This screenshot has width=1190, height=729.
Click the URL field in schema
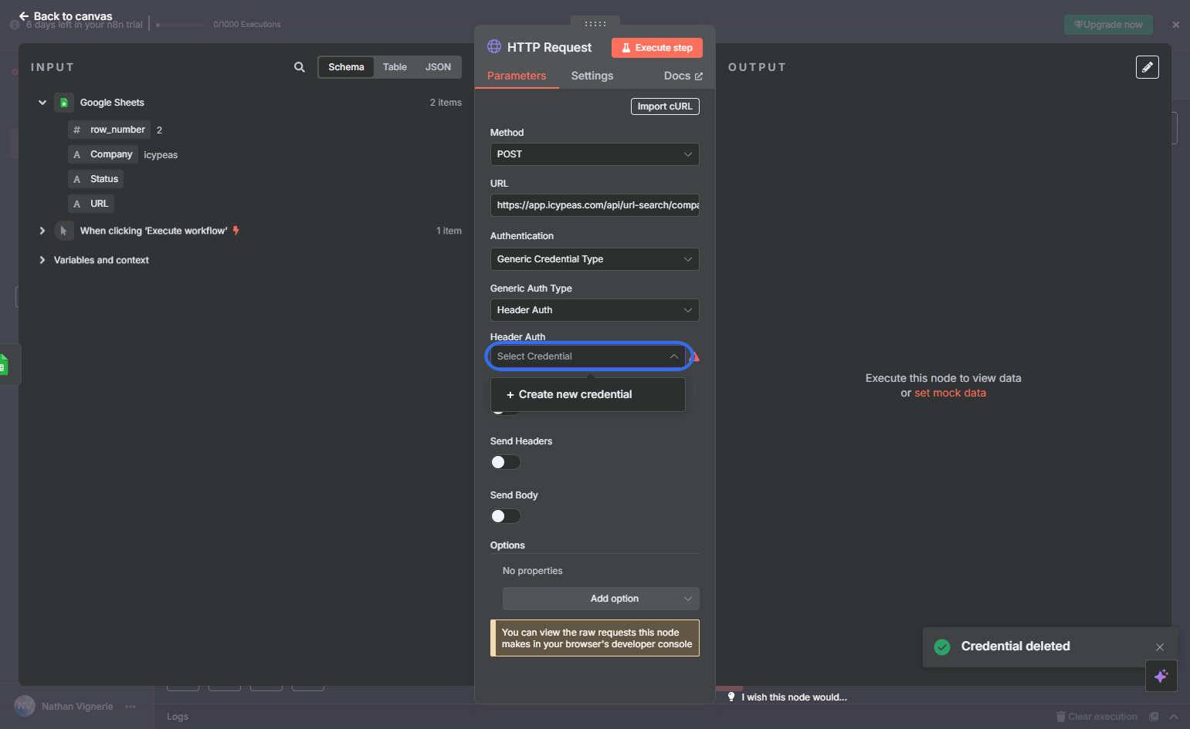(x=91, y=204)
